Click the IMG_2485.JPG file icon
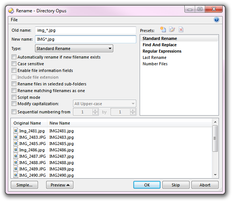 pyautogui.click(x=16, y=144)
